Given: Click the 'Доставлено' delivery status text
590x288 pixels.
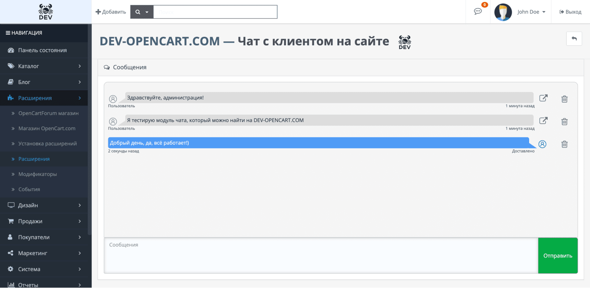Looking at the screenshot, I should click(x=523, y=151).
